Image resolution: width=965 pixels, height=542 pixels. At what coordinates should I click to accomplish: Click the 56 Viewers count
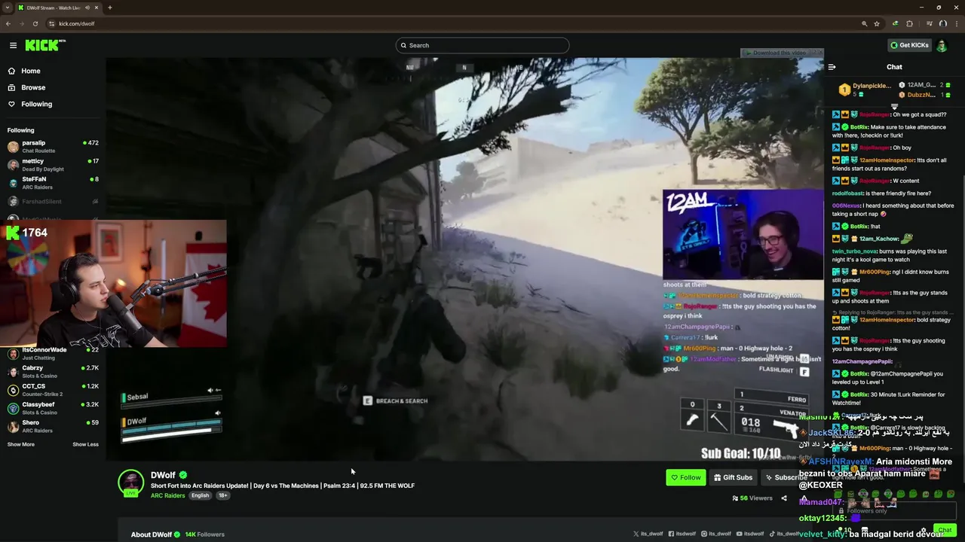pos(752,498)
